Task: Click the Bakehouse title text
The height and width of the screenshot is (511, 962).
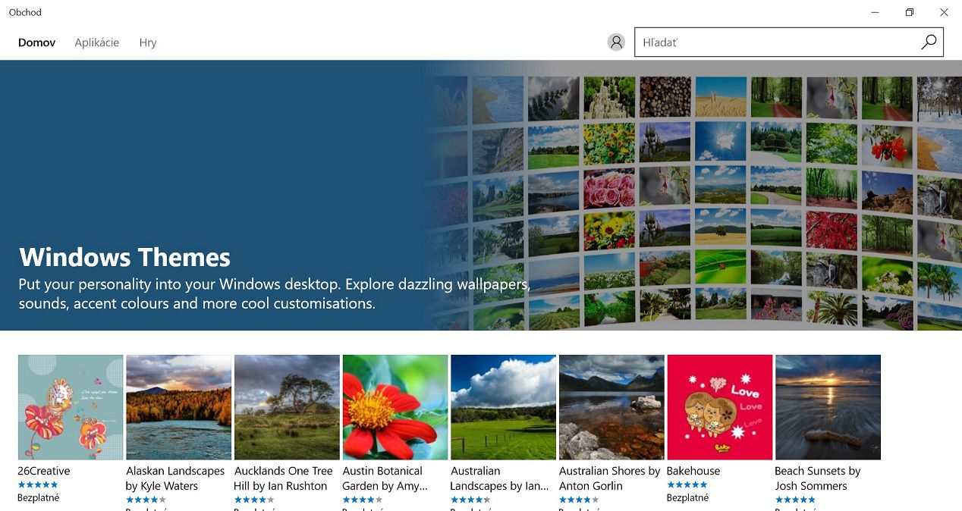Action: click(693, 471)
